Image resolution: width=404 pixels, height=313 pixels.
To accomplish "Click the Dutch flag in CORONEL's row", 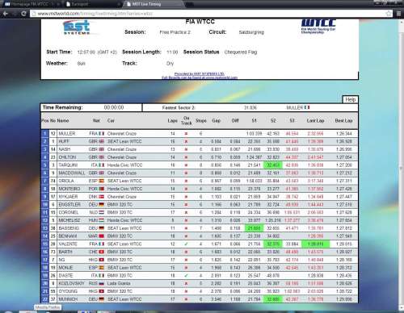I will pos(101,212).
